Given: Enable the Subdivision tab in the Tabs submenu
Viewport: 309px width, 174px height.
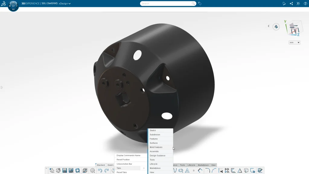Looking at the screenshot, I should 155,134.
